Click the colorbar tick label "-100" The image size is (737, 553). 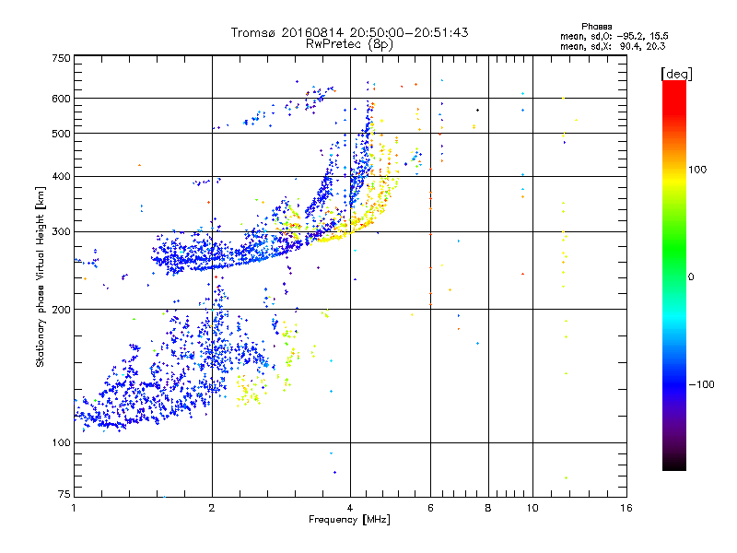tap(701, 384)
